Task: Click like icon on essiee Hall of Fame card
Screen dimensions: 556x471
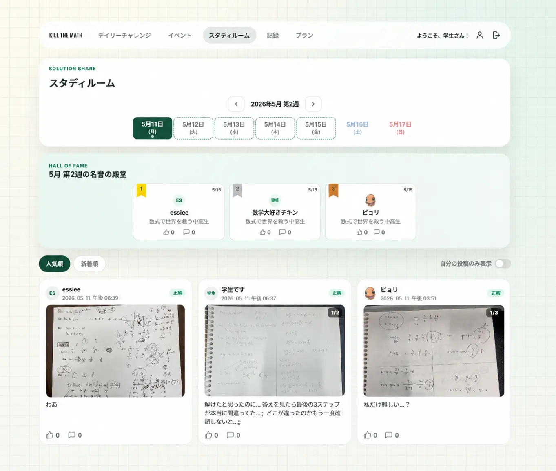Action: [166, 232]
